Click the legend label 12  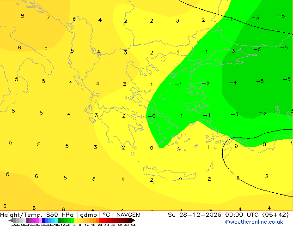[87, 225]
